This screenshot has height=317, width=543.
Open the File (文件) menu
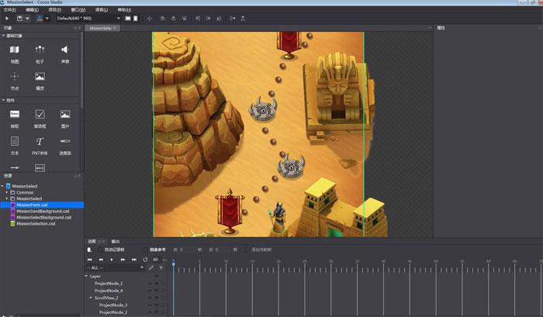click(x=9, y=10)
